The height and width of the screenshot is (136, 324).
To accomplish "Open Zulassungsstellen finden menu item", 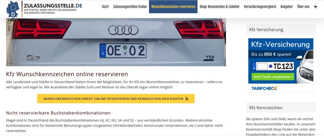I will coord(130,7).
